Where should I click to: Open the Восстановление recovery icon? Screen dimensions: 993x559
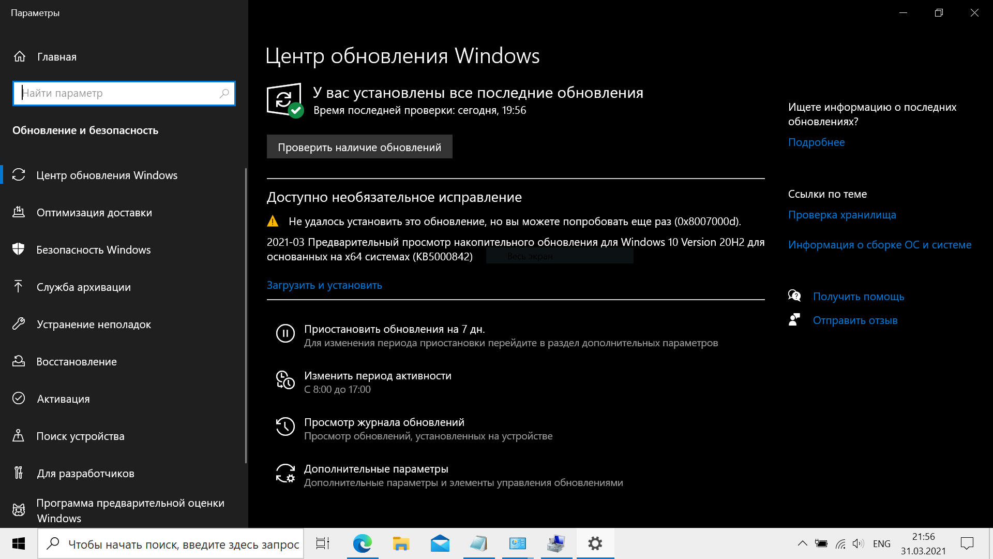[19, 361]
